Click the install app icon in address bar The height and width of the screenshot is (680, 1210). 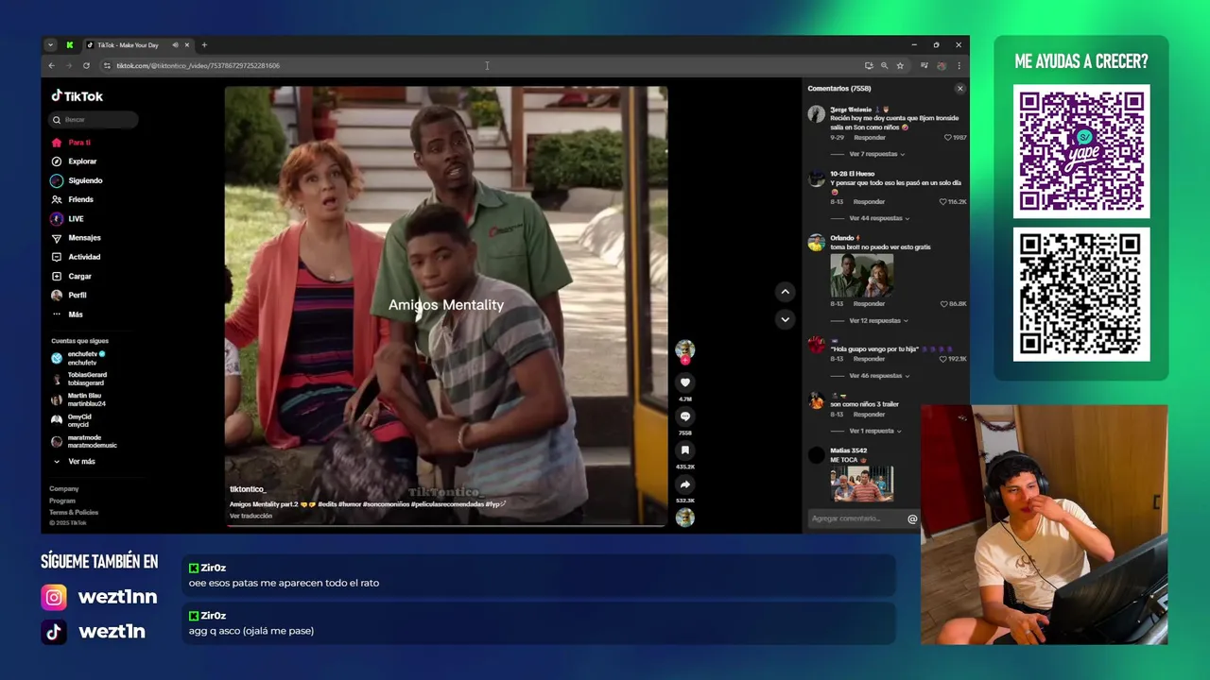pyautogui.click(x=869, y=66)
